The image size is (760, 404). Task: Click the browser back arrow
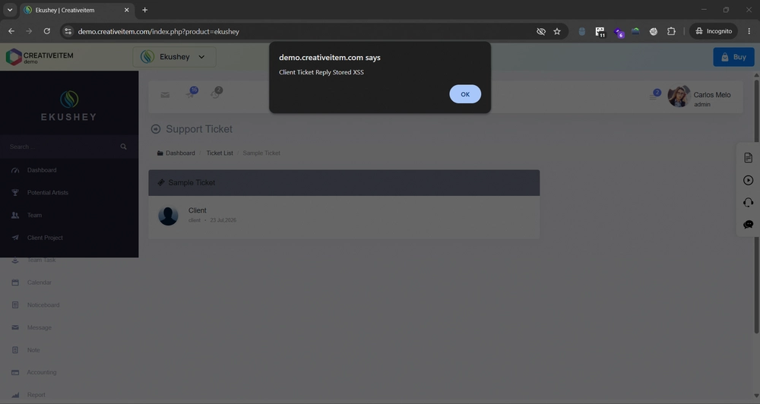(11, 31)
